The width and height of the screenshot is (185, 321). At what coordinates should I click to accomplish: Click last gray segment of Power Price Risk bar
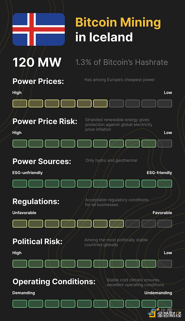[x=165, y=144]
